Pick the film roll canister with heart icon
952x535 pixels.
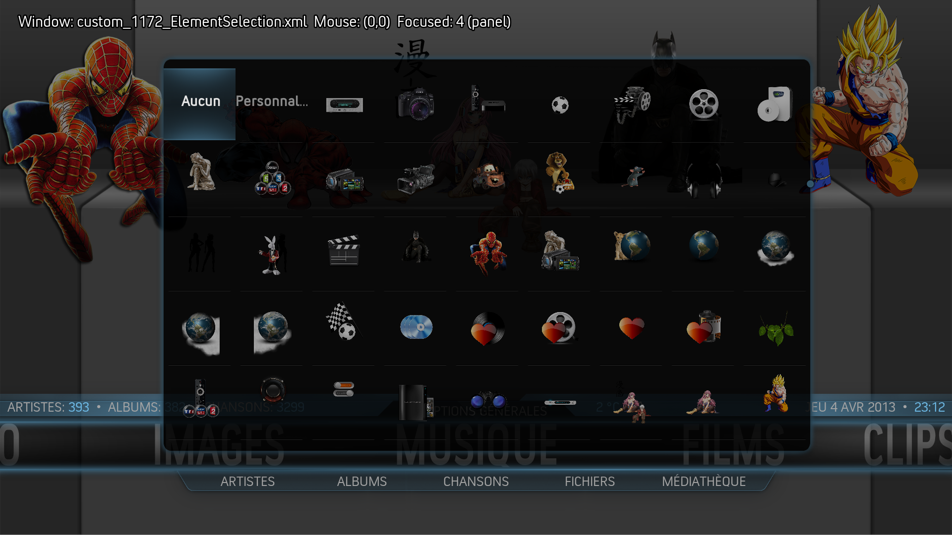704,327
